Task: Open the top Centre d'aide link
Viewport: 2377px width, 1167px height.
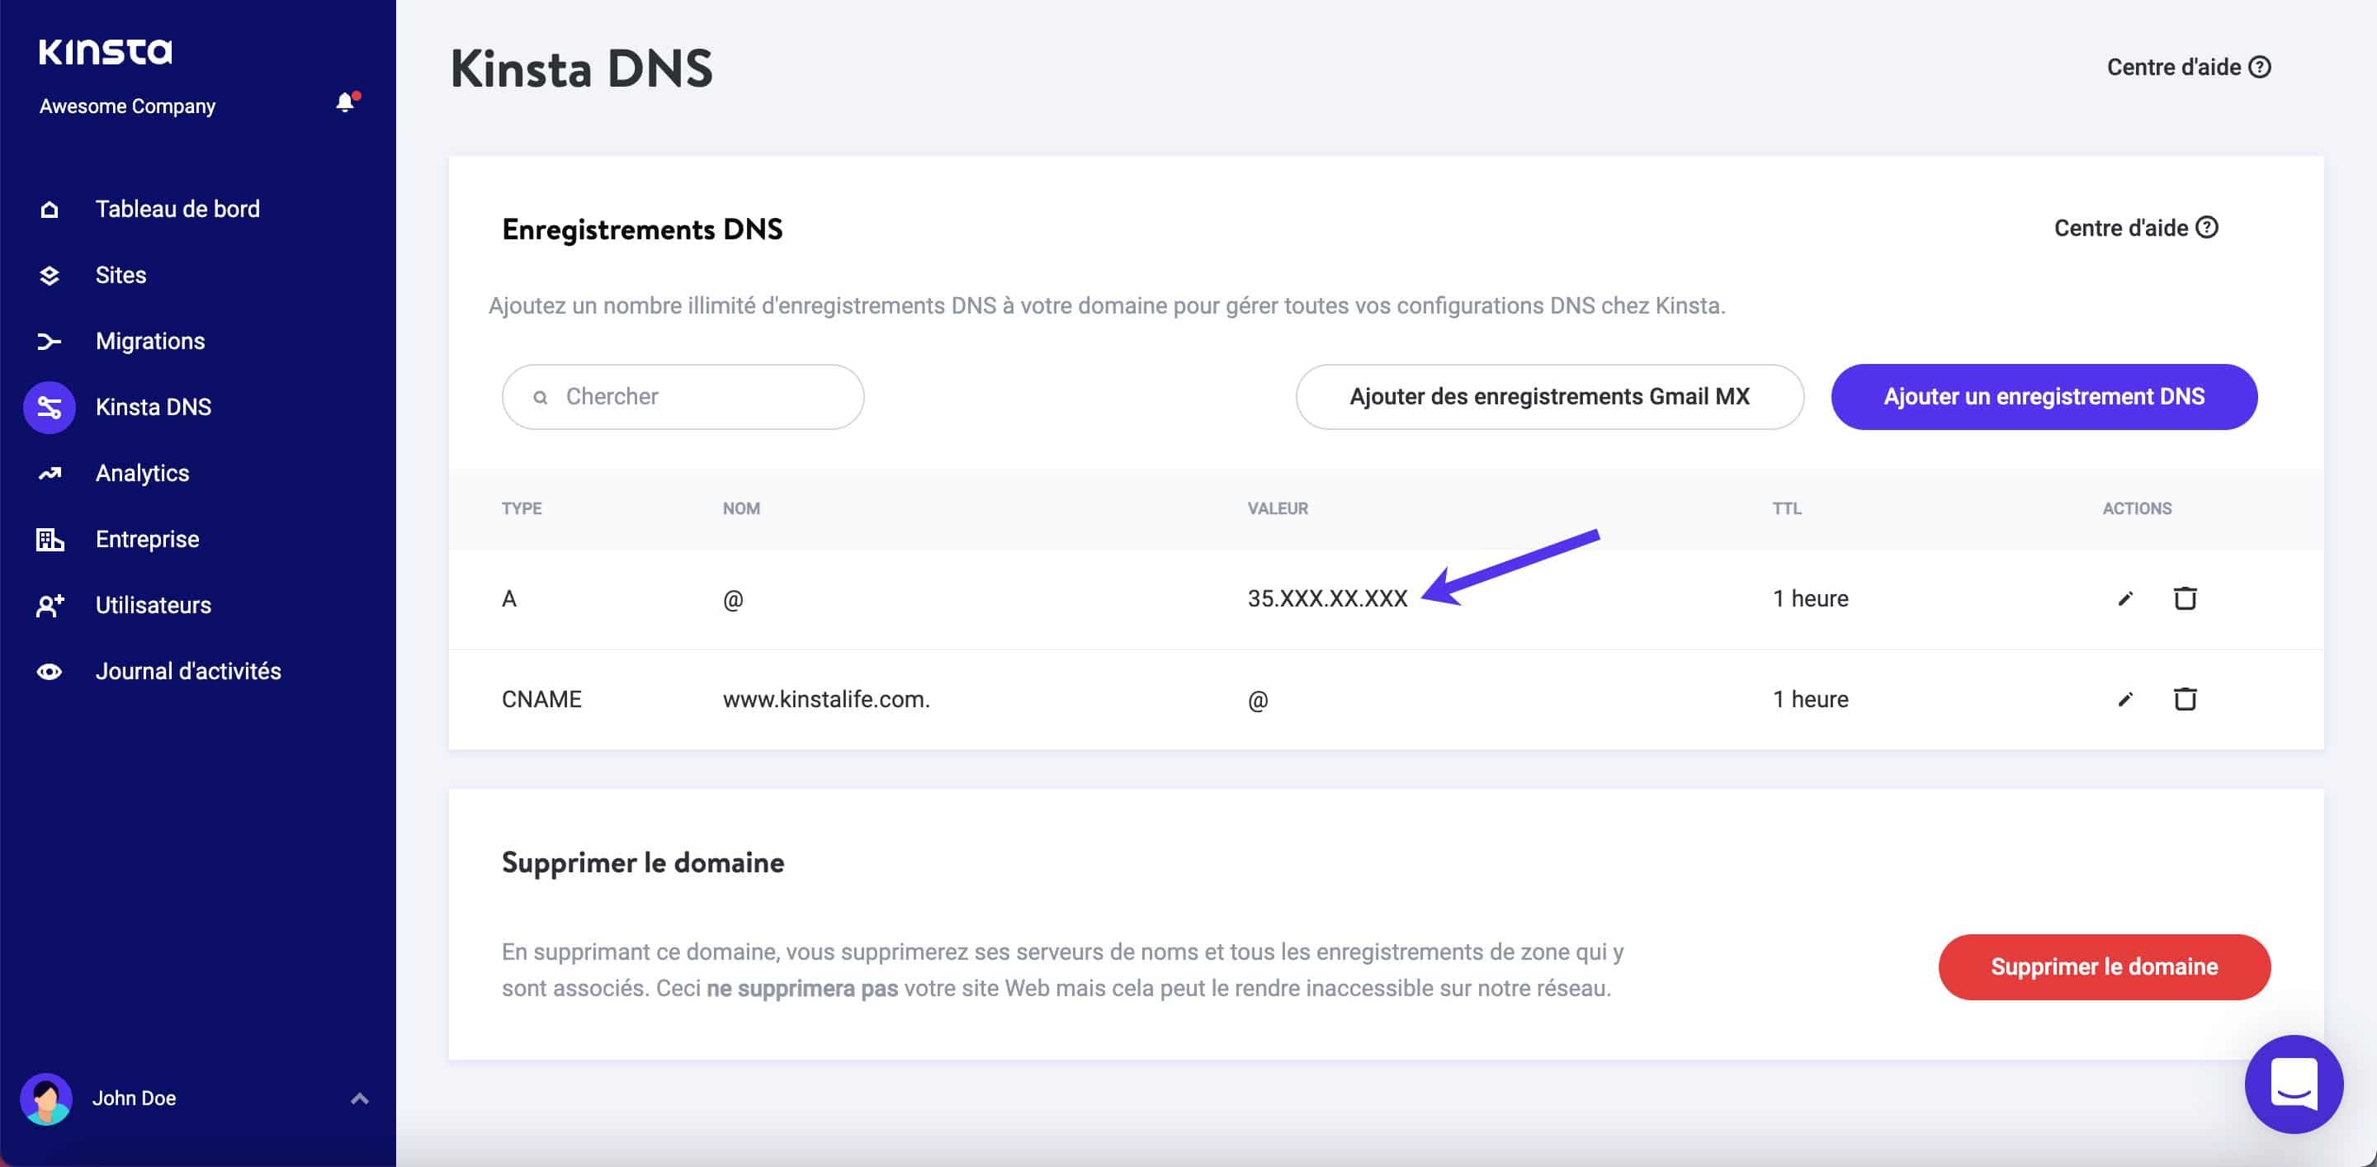Action: (2188, 68)
